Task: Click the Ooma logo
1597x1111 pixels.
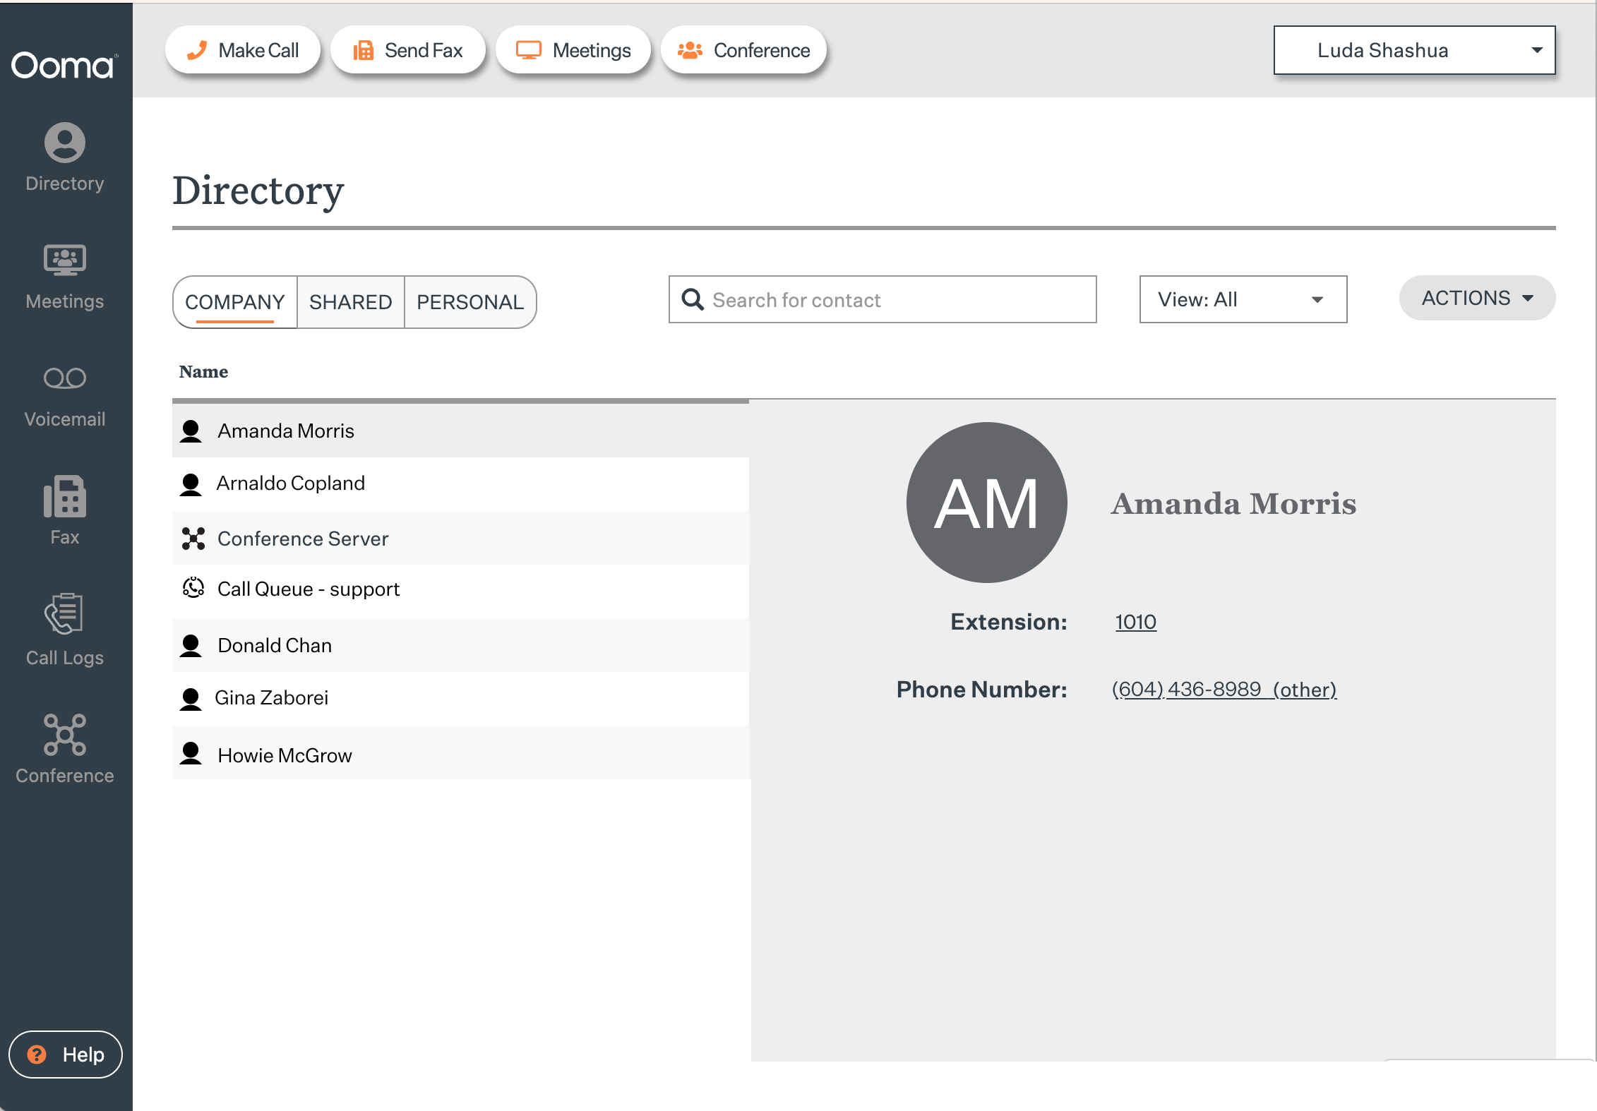Action: pos(64,66)
